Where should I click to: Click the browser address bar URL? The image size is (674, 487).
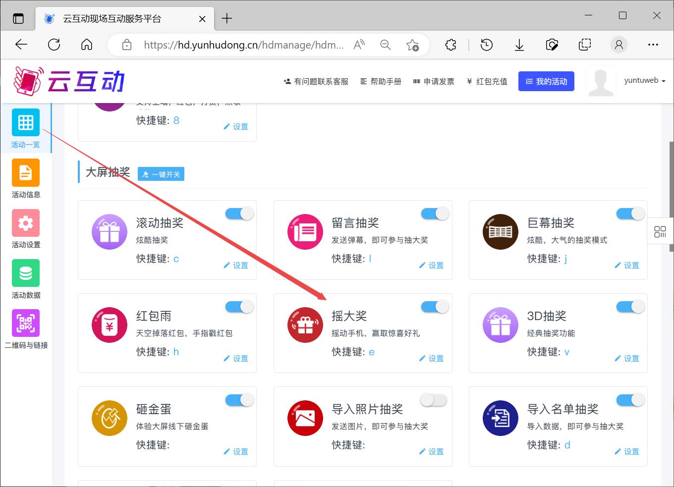click(243, 45)
